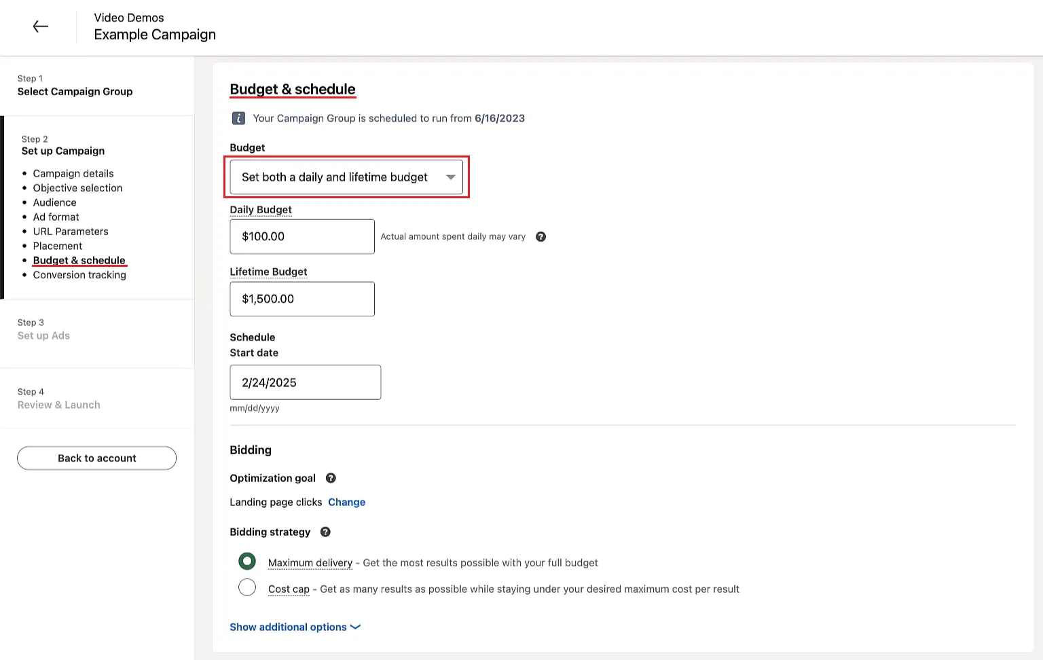This screenshot has width=1043, height=660.
Task: Jump to Objective selection section
Action: (77, 188)
